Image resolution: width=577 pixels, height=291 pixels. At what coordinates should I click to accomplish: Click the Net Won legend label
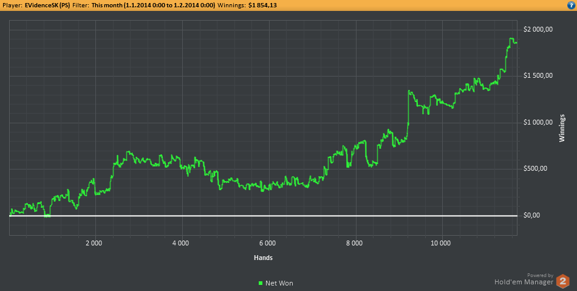[279, 283]
